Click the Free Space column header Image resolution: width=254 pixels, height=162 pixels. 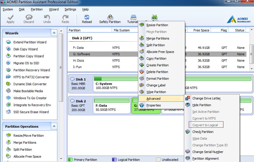point(199,30)
